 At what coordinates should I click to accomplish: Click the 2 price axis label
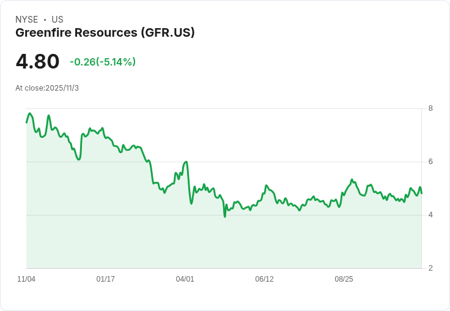coord(430,268)
